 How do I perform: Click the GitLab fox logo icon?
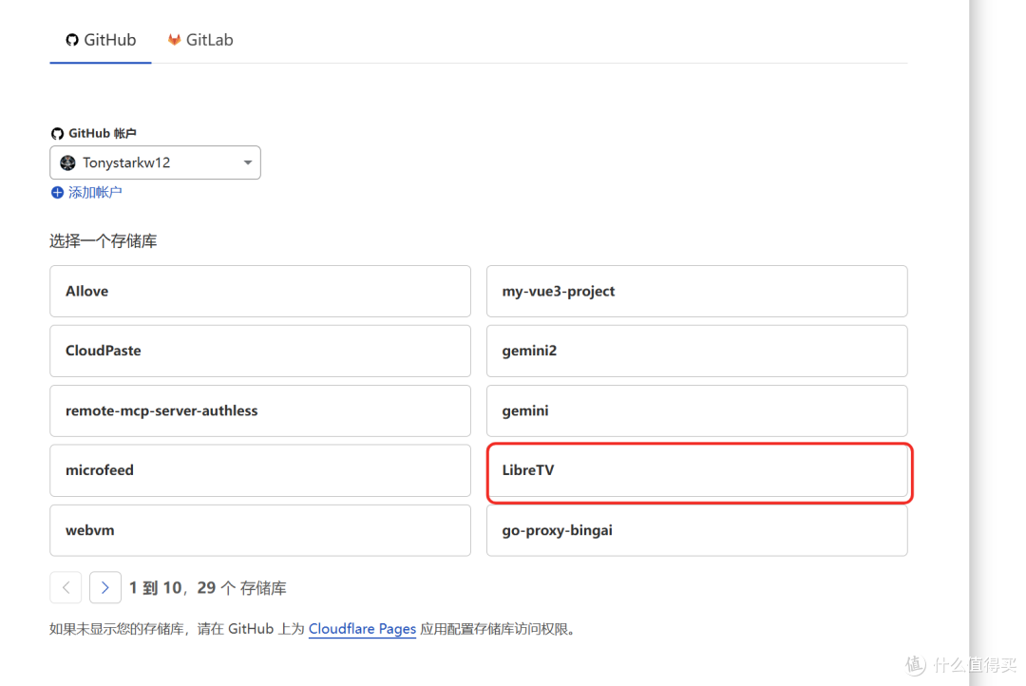coord(174,40)
